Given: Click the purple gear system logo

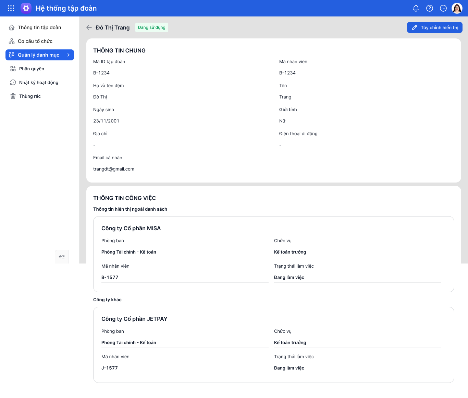Looking at the screenshot, I should [26, 8].
